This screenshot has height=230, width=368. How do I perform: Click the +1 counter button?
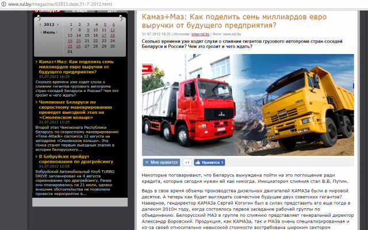coord(187,162)
